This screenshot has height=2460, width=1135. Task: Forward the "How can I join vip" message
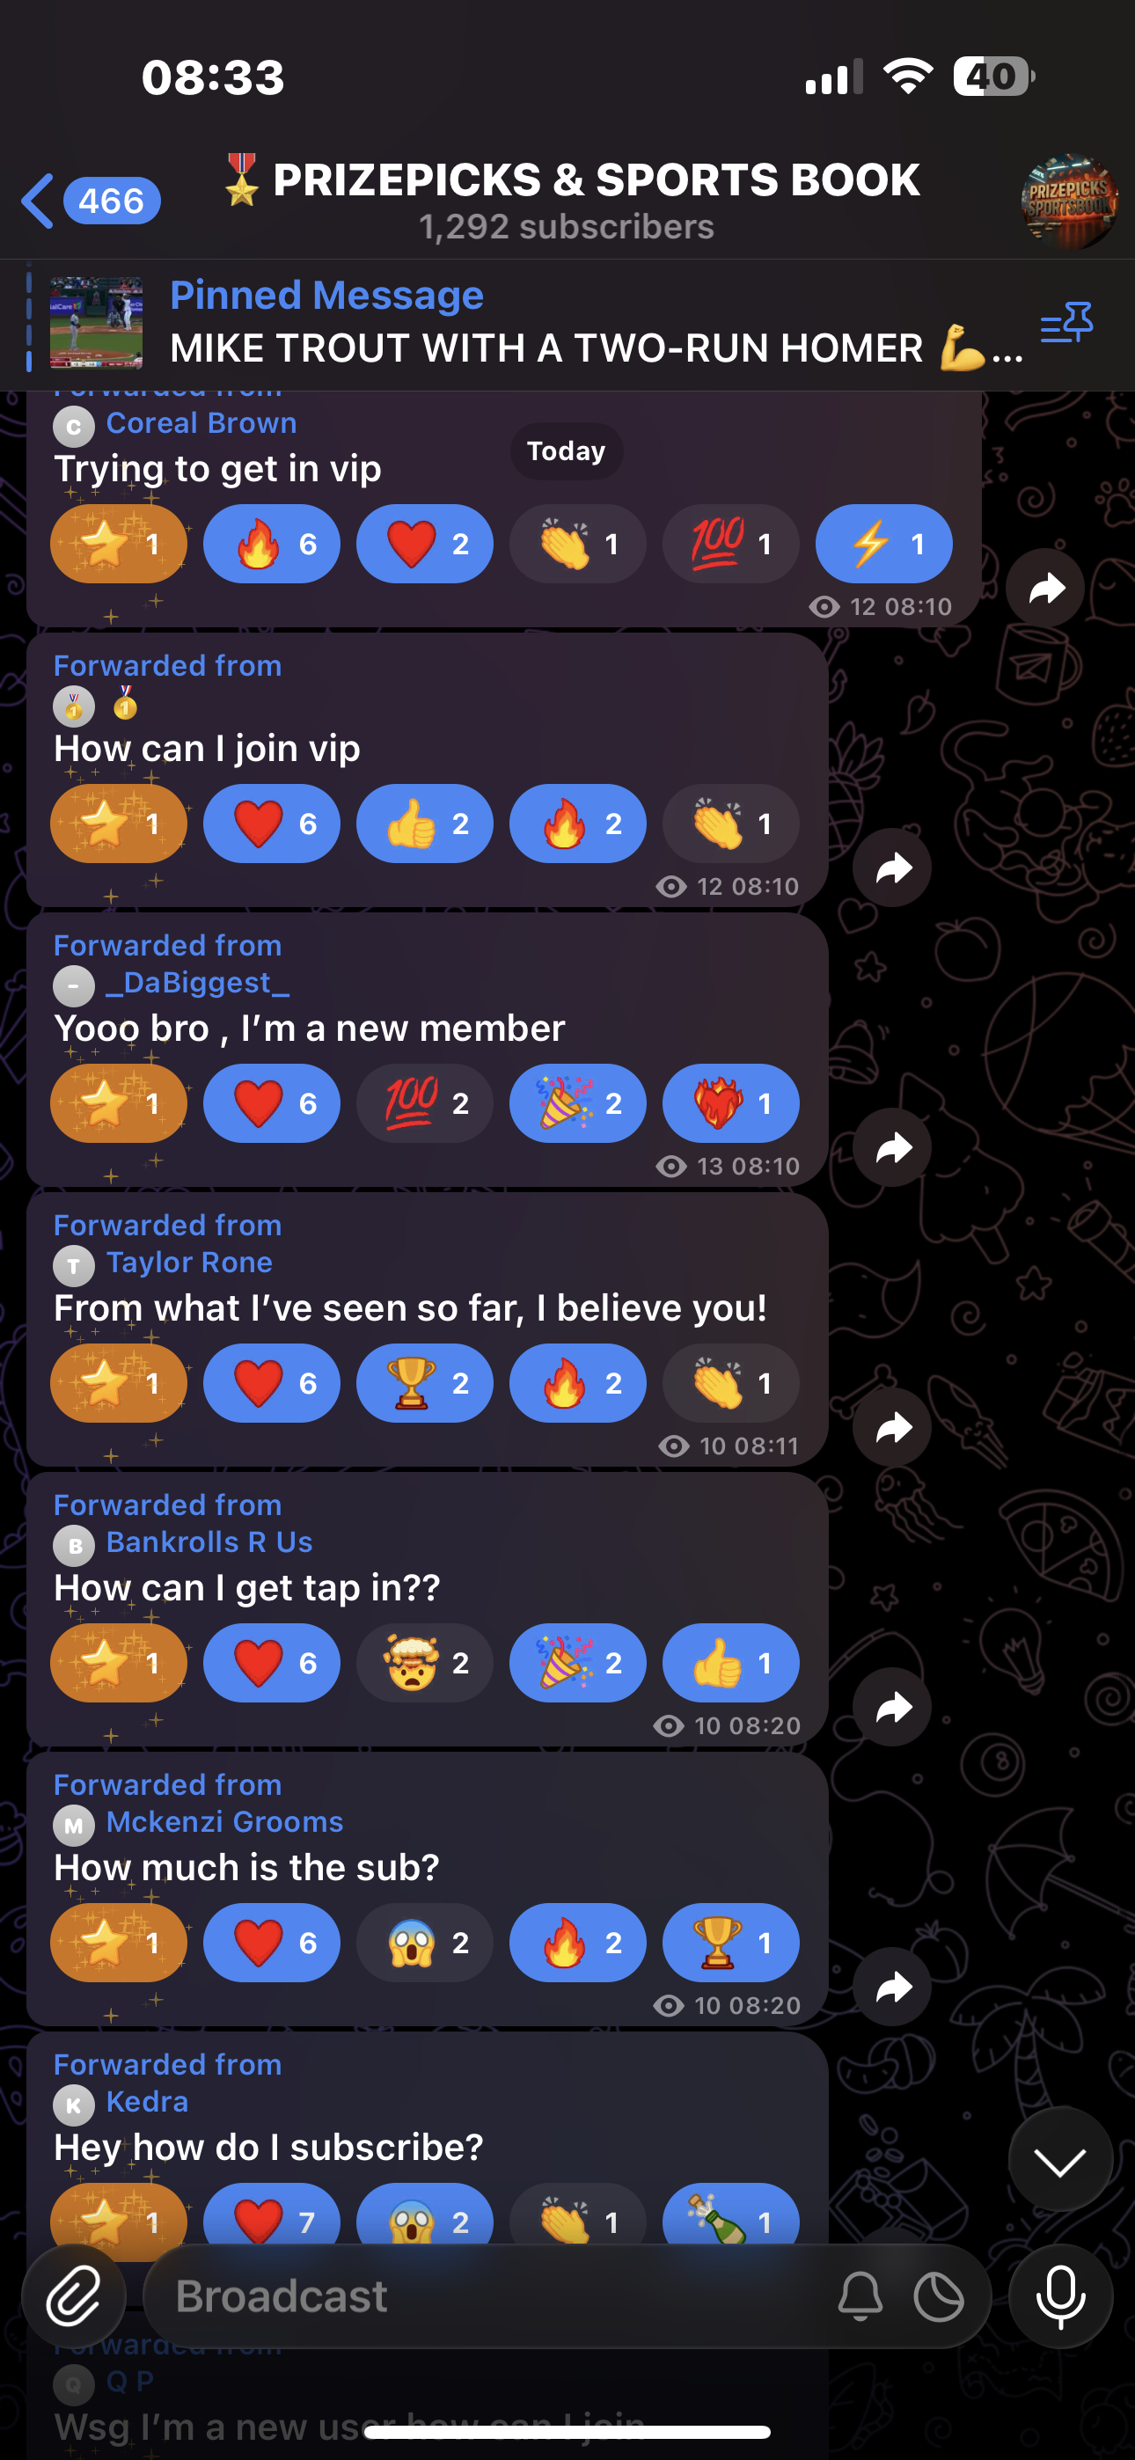(x=892, y=868)
